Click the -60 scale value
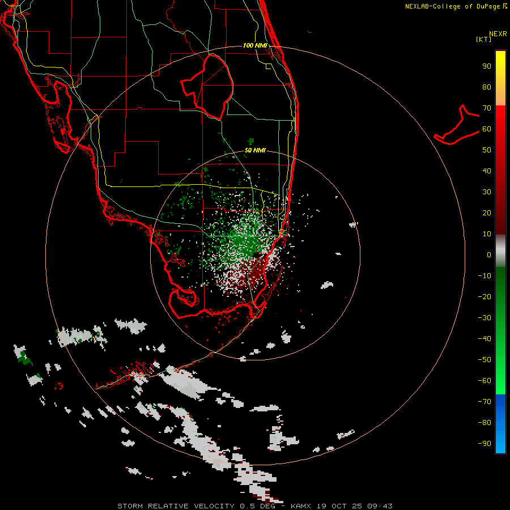The image size is (510, 510). [484, 381]
